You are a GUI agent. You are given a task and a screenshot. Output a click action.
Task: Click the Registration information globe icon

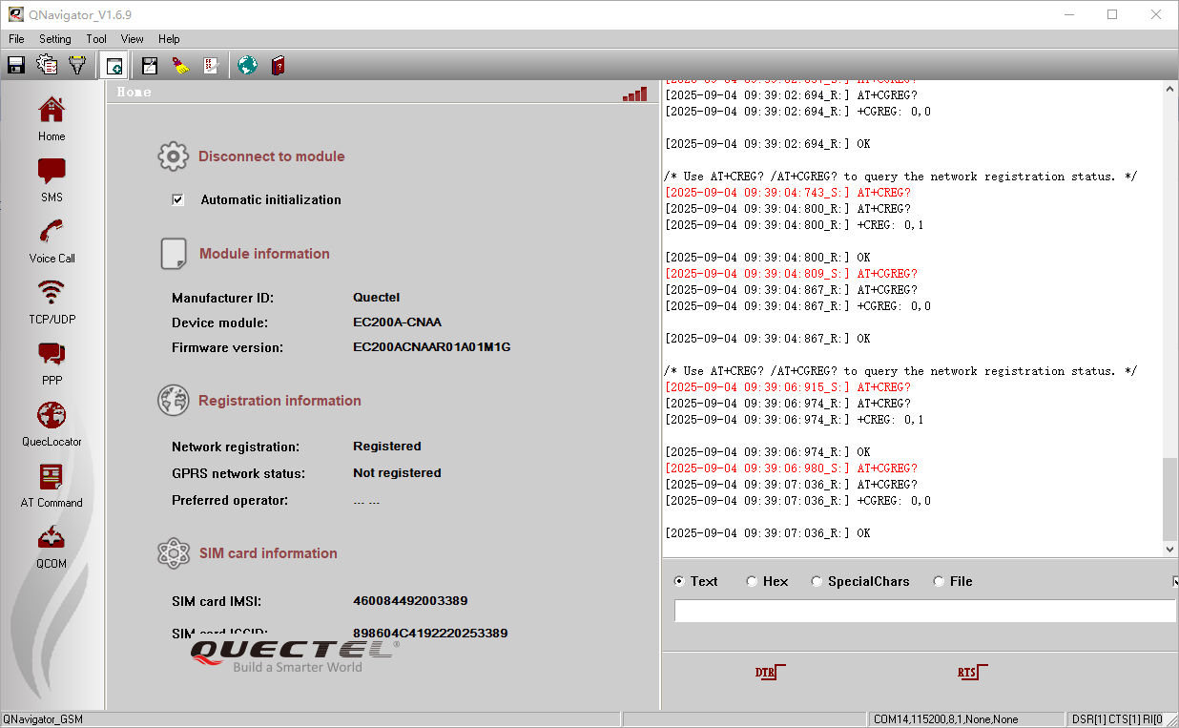173,401
